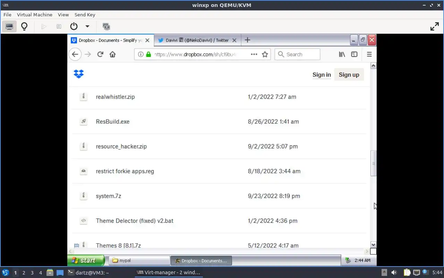This screenshot has height=278, width=444.
Task: Open the dartz@VM3 terminal taskbar entry
Action: (x=88, y=272)
